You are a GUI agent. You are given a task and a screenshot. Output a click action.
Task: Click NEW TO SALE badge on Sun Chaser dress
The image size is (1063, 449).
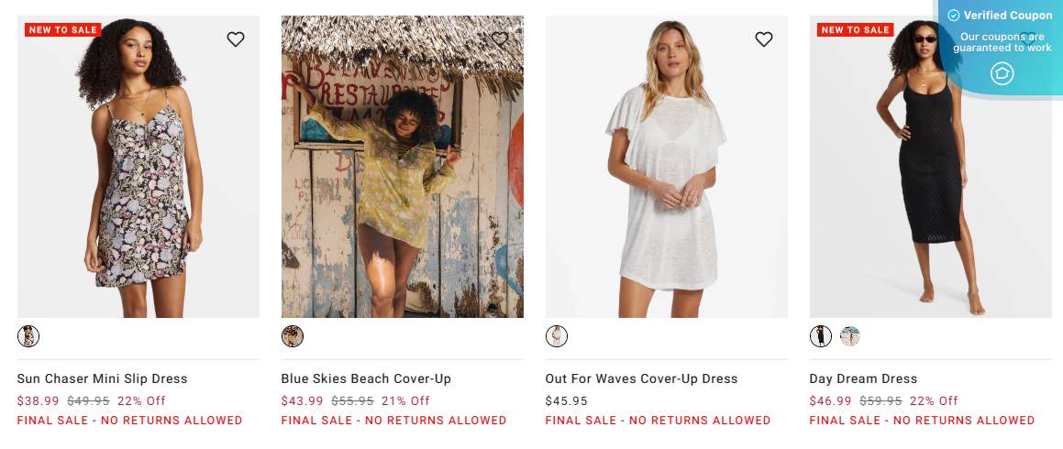pos(62,30)
